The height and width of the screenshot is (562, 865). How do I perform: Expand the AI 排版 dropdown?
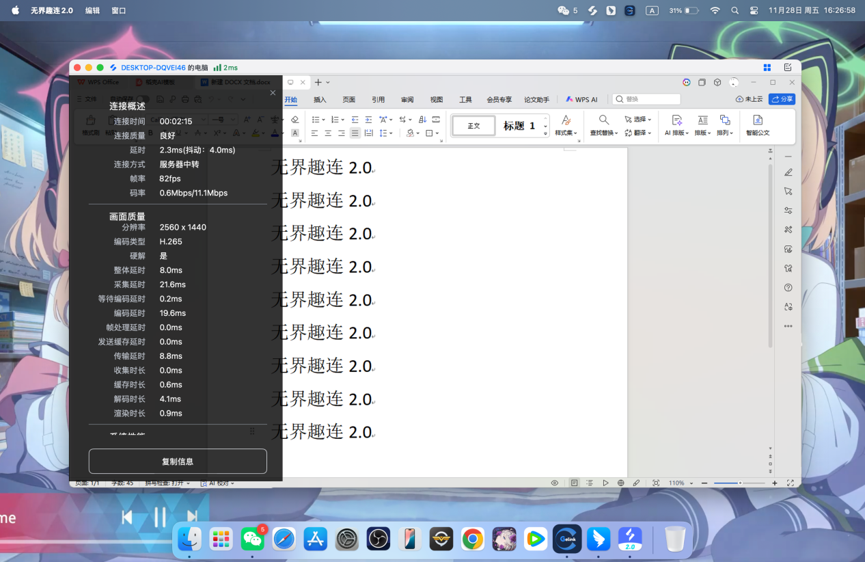(x=676, y=125)
